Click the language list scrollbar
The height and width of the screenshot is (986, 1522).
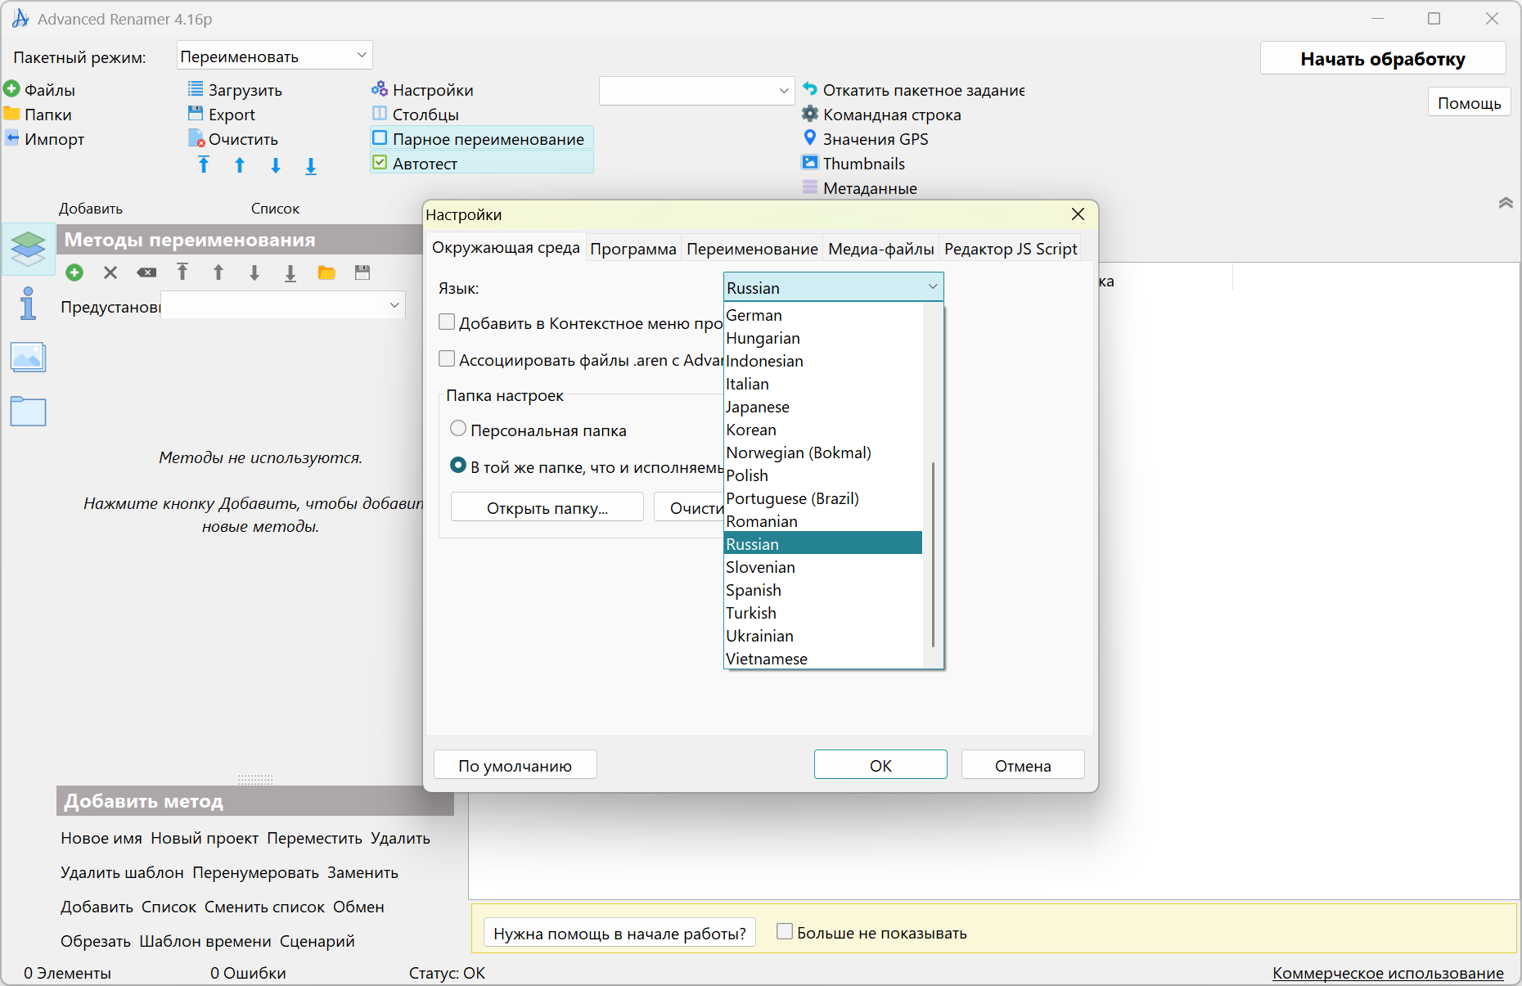(933, 556)
